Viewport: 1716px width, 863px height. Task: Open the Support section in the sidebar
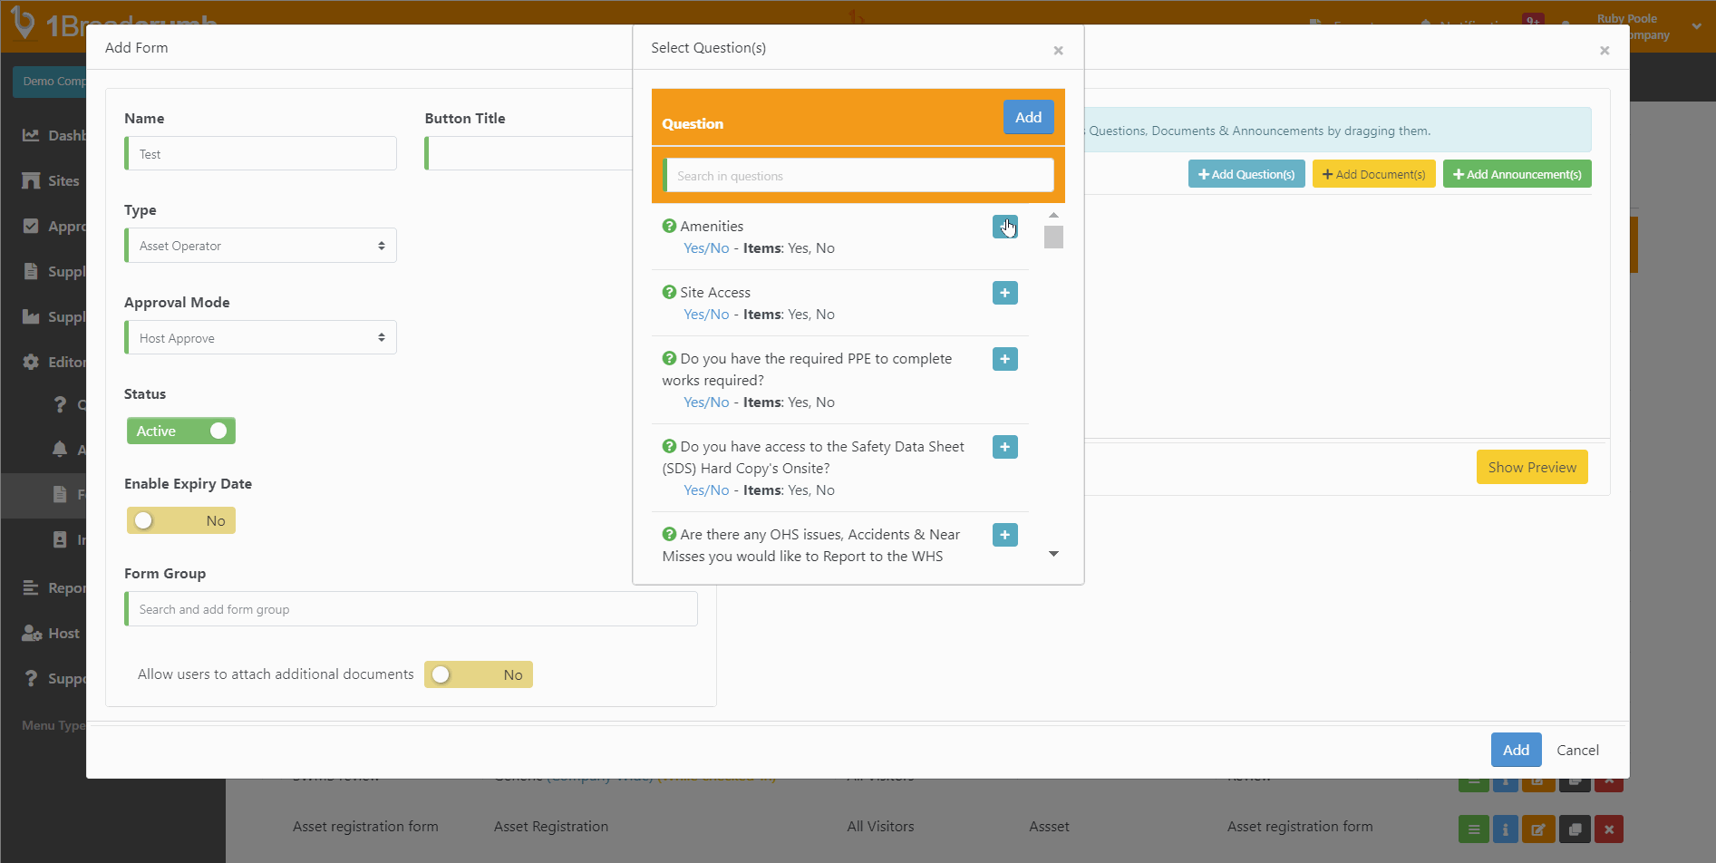tap(32, 678)
